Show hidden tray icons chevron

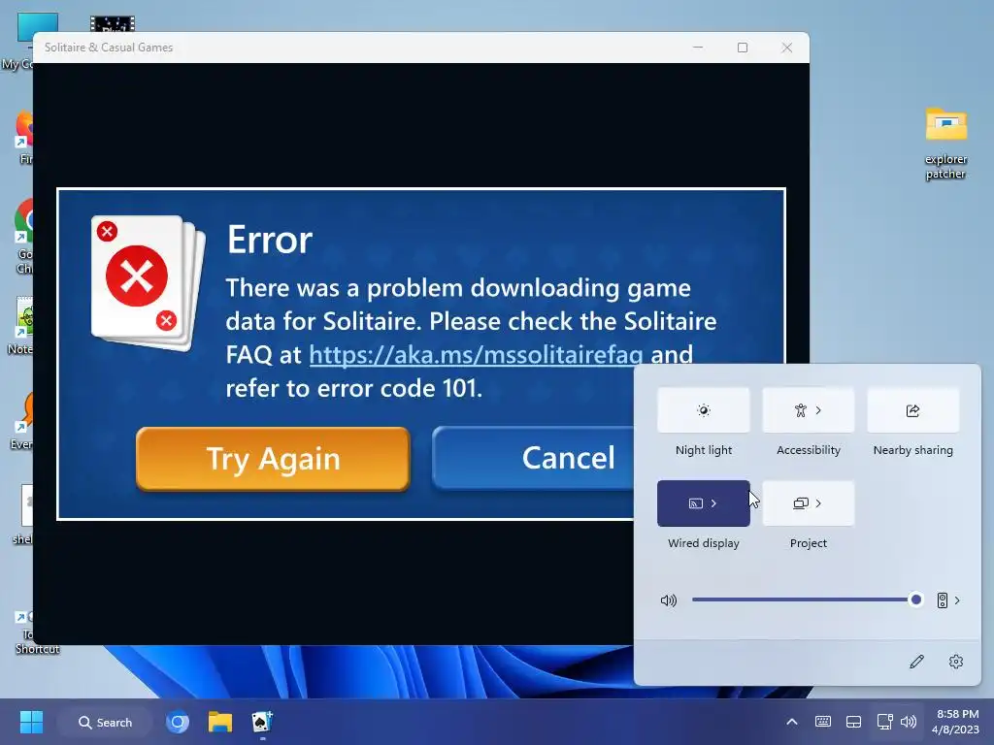pos(792,722)
